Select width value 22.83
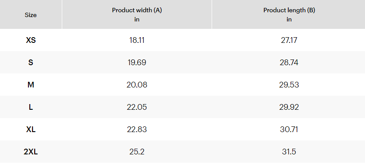The image size is (365, 164). (137, 129)
